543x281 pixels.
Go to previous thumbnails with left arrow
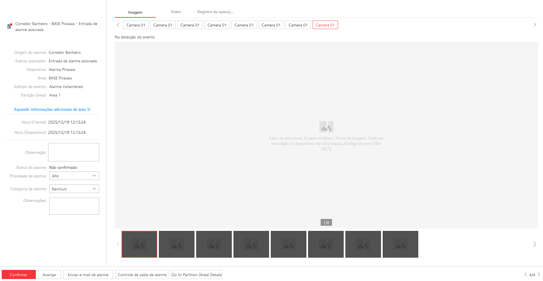click(x=118, y=244)
